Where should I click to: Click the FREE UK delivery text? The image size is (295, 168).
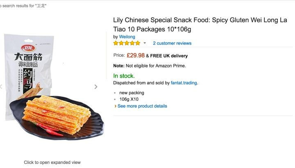pos(169,56)
